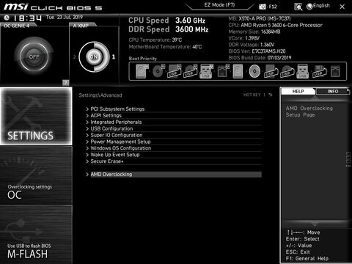Open Secure Erase+ entry
This screenshot has width=352, height=264.
[173, 161]
